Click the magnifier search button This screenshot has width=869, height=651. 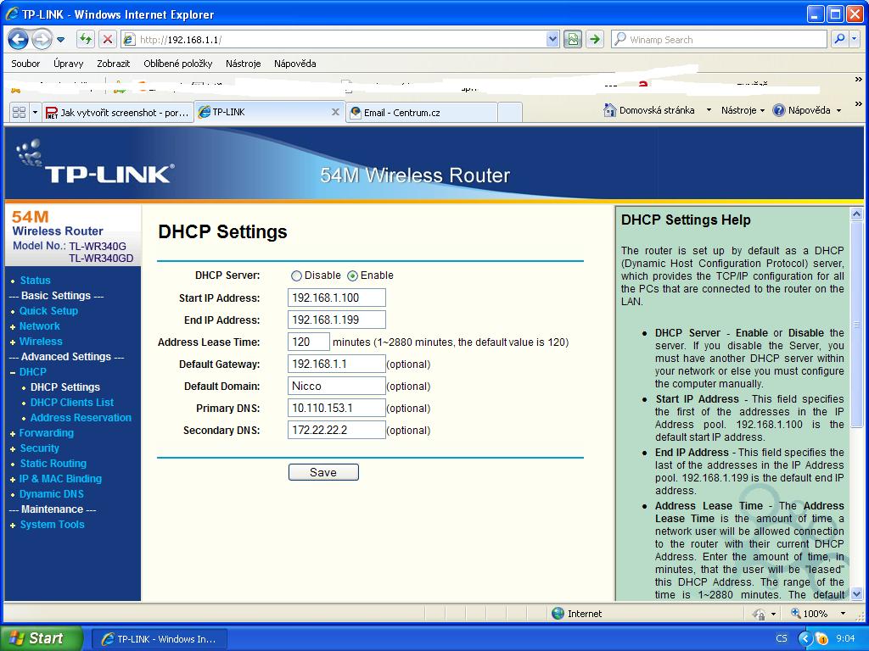pos(839,39)
